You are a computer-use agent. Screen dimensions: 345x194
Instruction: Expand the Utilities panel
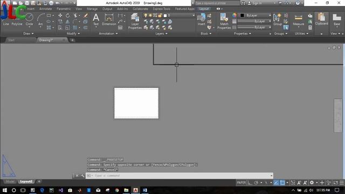click(x=301, y=33)
